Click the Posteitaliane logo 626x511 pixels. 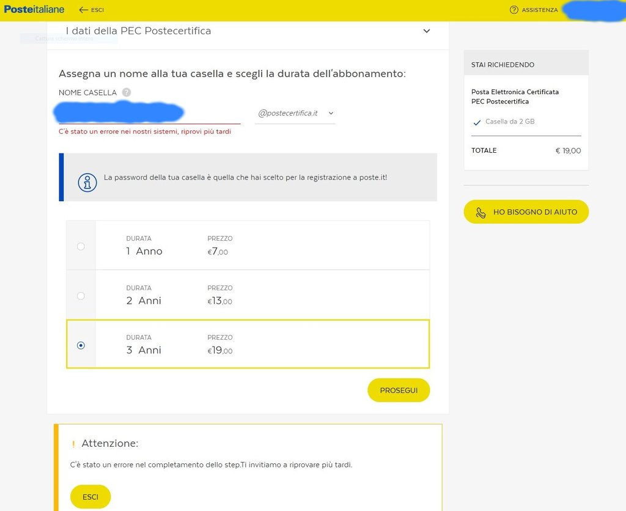[x=34, y=9]
